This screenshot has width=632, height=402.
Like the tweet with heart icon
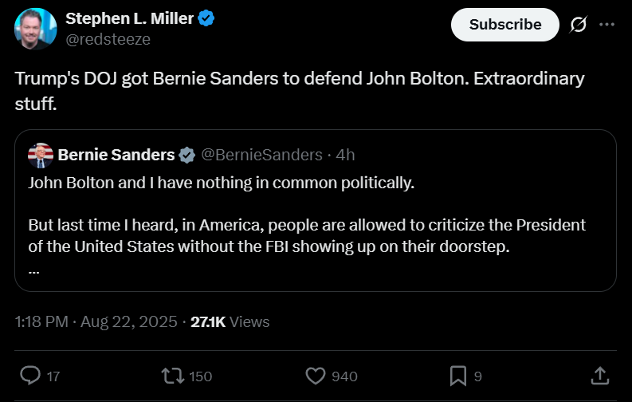coord(316,375)
